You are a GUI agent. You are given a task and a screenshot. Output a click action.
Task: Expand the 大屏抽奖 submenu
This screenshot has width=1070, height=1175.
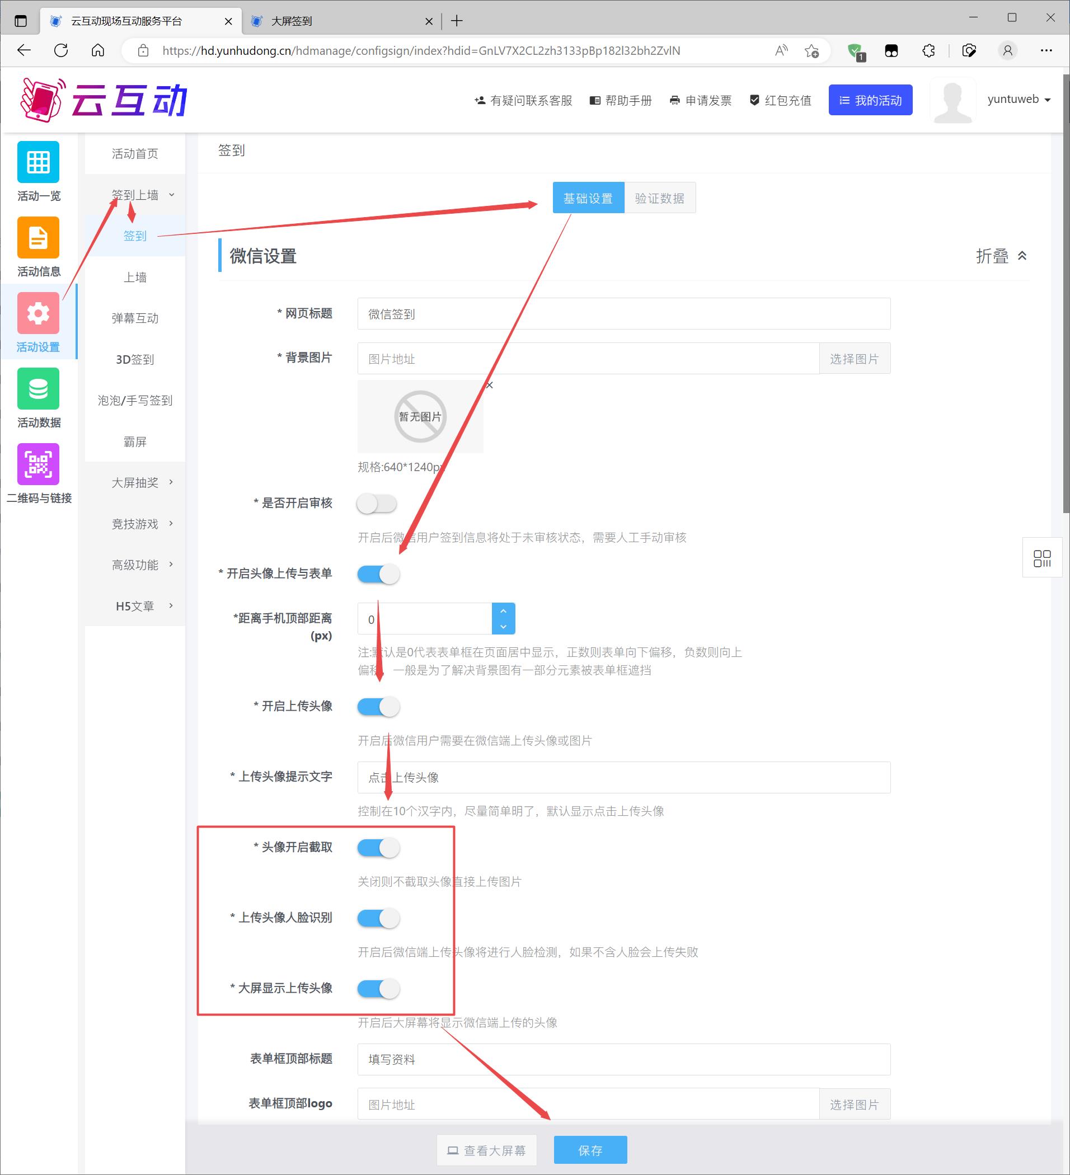(x=142, y=482)
